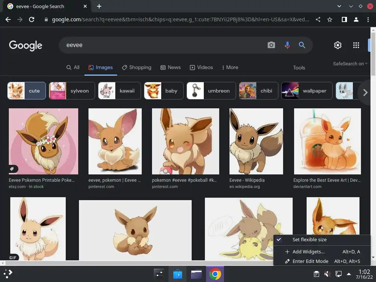Open Chrome's three-dot menu
The image size is (376, 282).
click(x=368, y=19)
